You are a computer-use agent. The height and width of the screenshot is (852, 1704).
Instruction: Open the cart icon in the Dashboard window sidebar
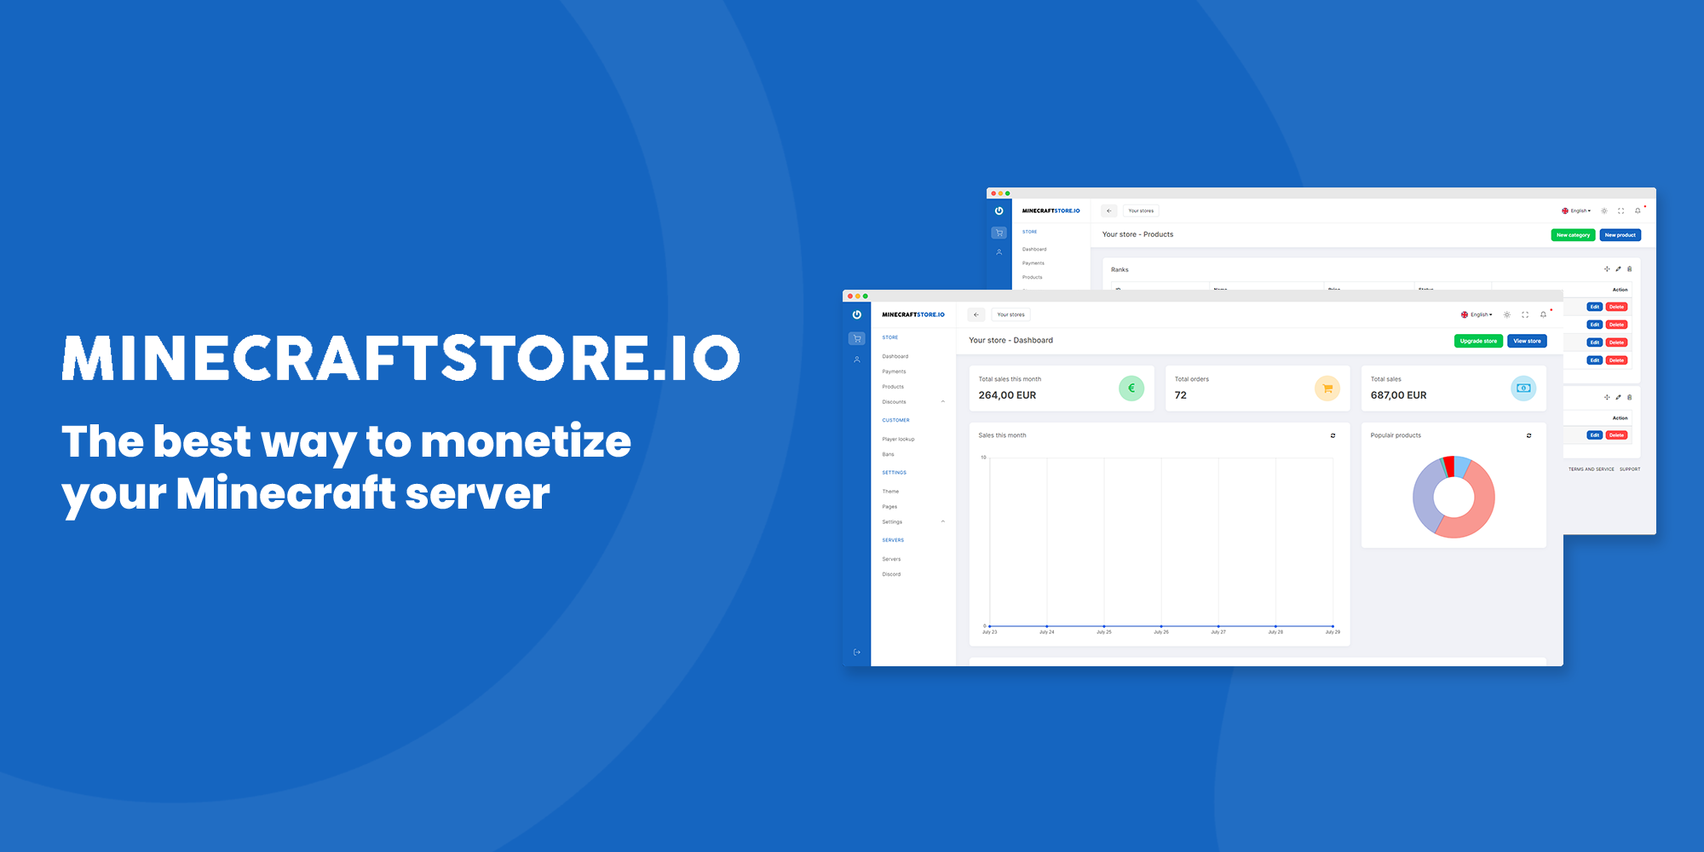coord(856,338)
